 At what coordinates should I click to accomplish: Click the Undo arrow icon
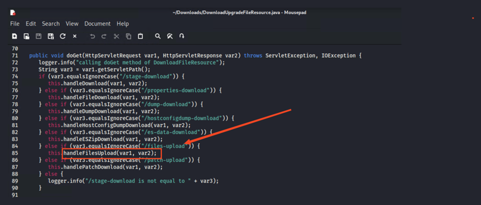(x=92, y=36)
